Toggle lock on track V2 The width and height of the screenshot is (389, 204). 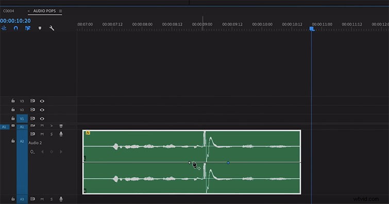click(x=13, y=109)
